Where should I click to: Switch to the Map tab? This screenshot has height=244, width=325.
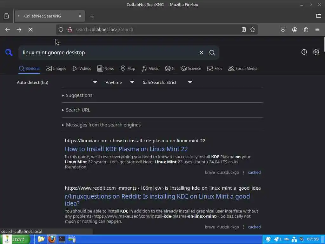(x=128, y=69)
